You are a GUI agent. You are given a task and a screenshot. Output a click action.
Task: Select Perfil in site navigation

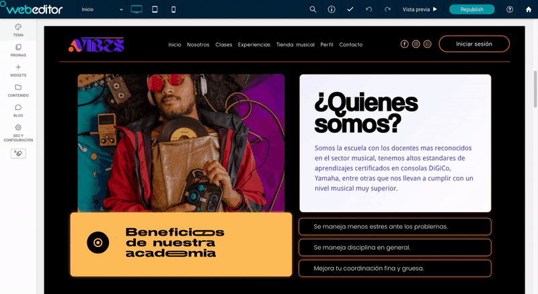327,44
